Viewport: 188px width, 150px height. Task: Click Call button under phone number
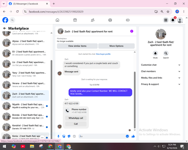click(76, 124)
